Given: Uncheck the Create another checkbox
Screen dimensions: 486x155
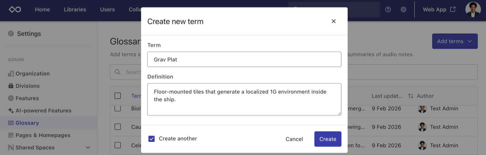Looking at the screenshot, I should click(151, 139).
